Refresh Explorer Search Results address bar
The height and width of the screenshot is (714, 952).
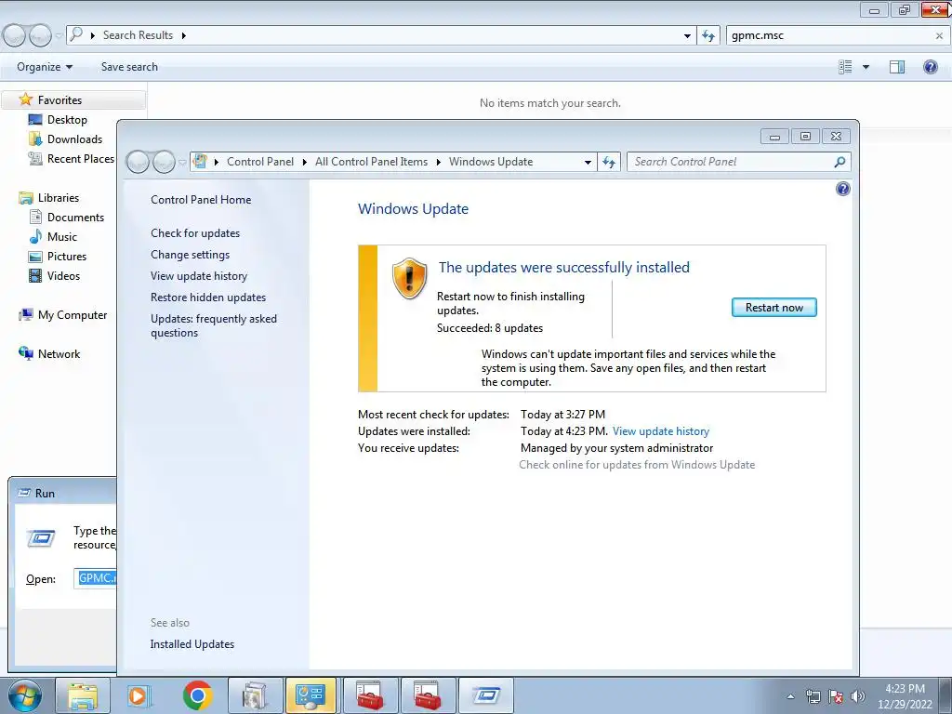click(x=707, y=36)
